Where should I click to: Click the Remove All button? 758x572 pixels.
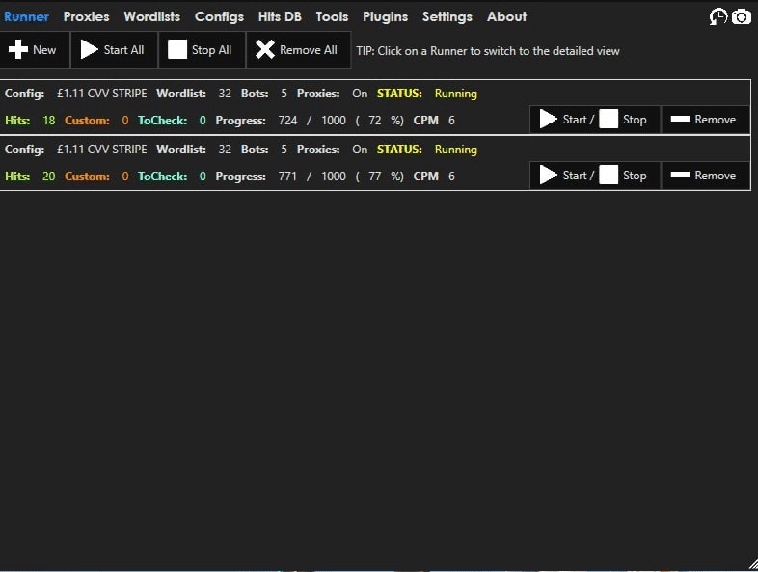pos(298,50)
